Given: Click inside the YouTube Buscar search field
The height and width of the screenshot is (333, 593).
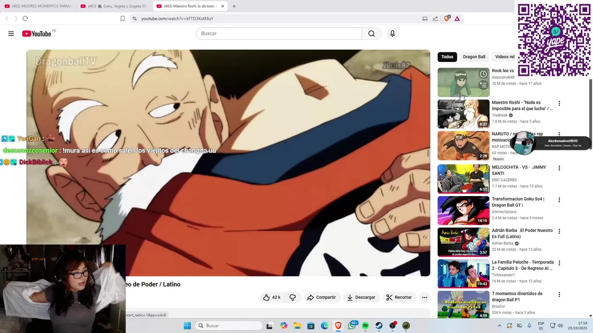Looking at the screenshot, I should coord(279,33).
